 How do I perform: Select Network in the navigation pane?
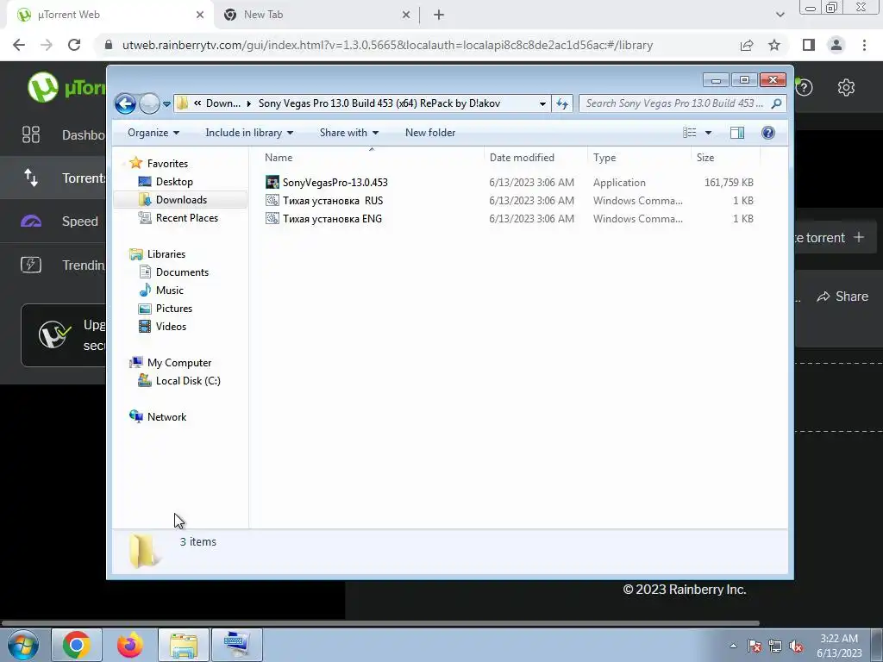pos(166,417)
